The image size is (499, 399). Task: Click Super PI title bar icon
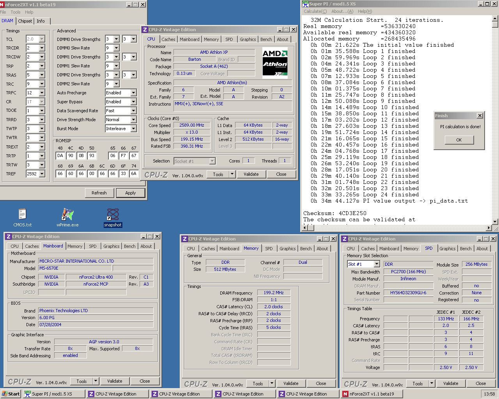[305, 4]
